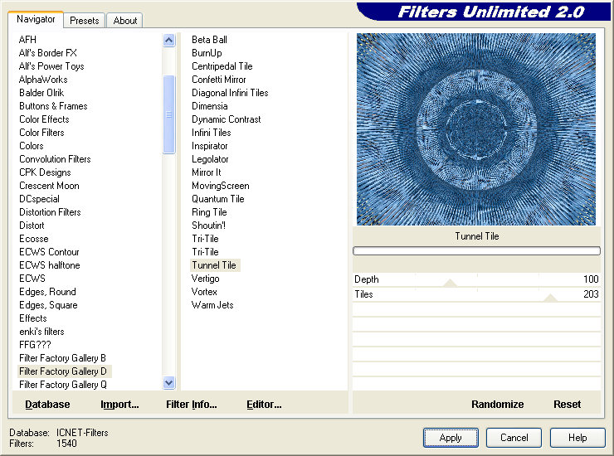This screenshot has height=456, width=614.
Task: Select CPK Designs category
Action: (45, 172)
